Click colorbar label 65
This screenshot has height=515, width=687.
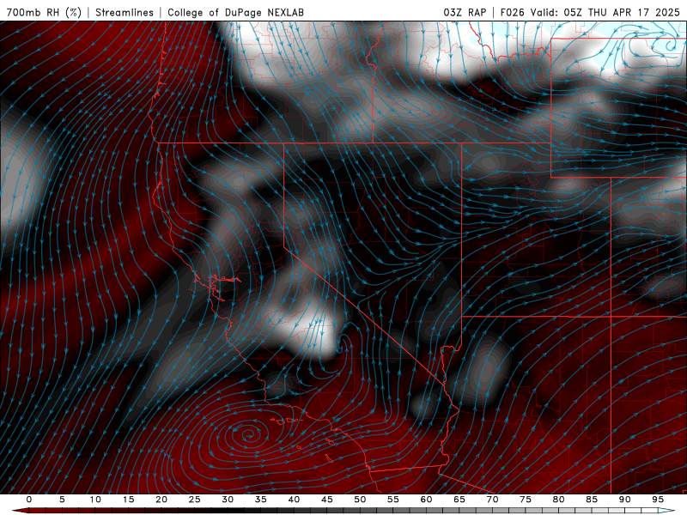(x=459, y=500)
